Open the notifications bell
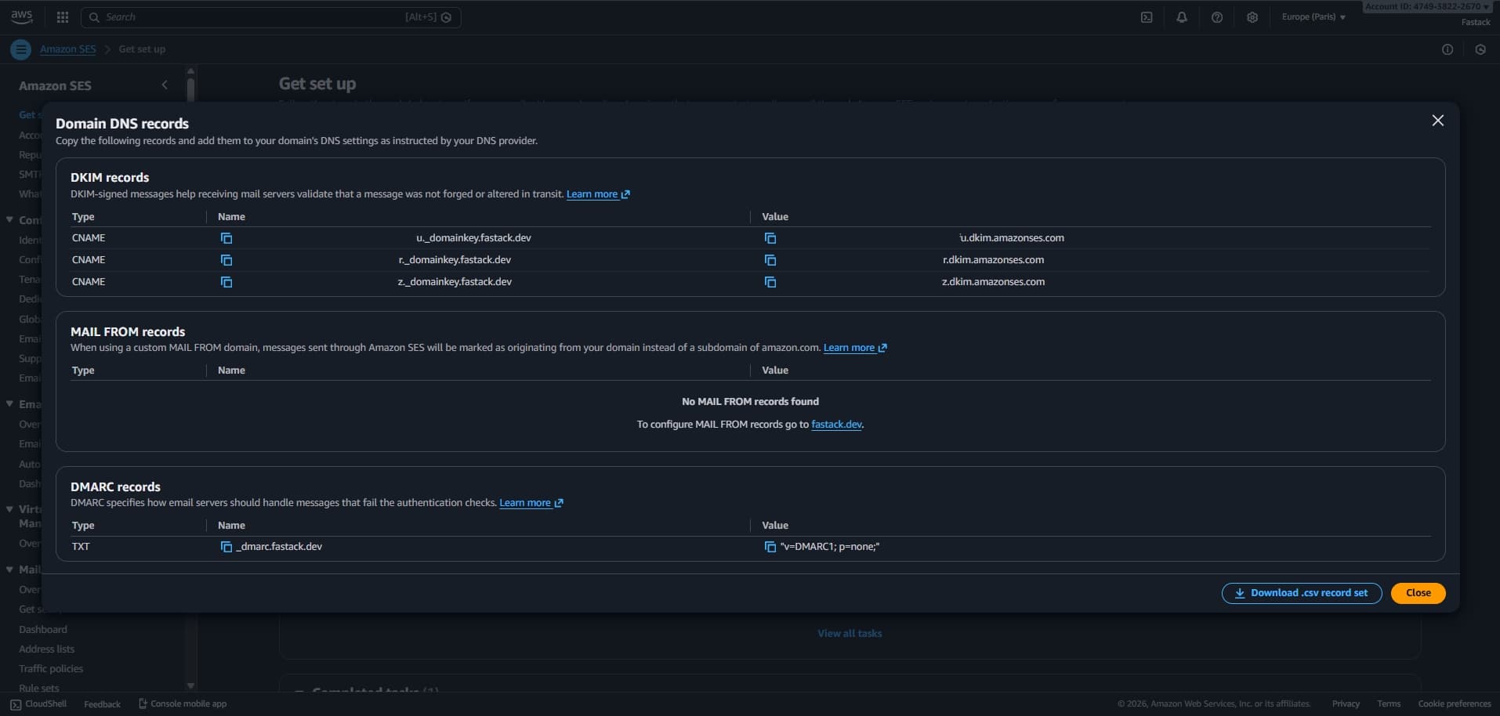 [x=1182, y=17]
